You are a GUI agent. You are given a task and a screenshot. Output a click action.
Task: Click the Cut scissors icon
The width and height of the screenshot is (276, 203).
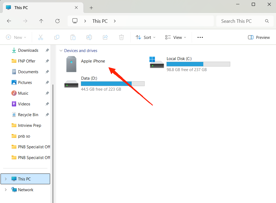[41, 37]
